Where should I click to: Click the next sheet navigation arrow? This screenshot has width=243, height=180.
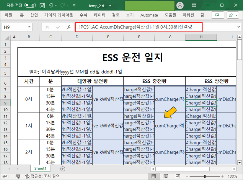pos(17,169)
